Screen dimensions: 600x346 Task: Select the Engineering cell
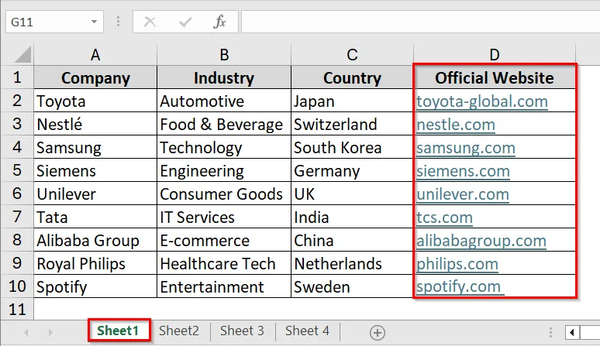tap(224, 170)
